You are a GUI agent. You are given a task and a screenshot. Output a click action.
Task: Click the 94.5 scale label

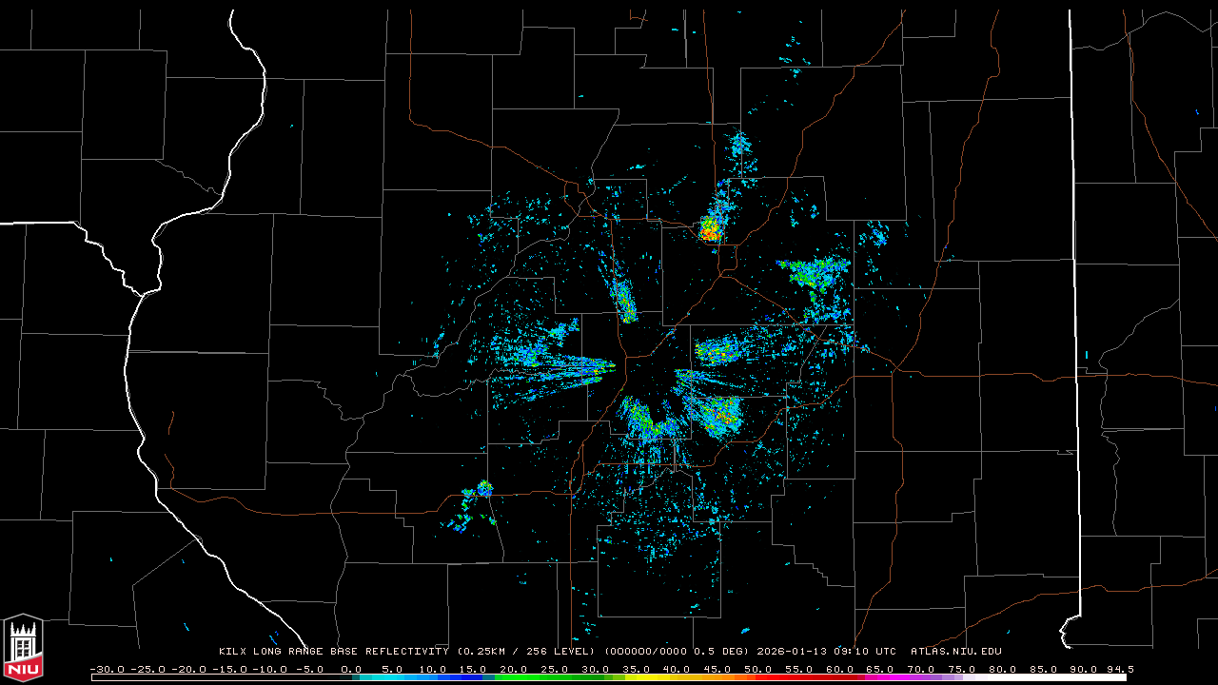(x=1120, y=669)
